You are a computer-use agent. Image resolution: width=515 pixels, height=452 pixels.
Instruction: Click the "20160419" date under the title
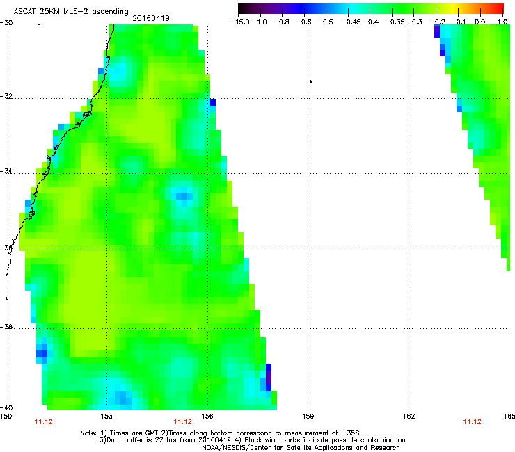pos(151,18)
